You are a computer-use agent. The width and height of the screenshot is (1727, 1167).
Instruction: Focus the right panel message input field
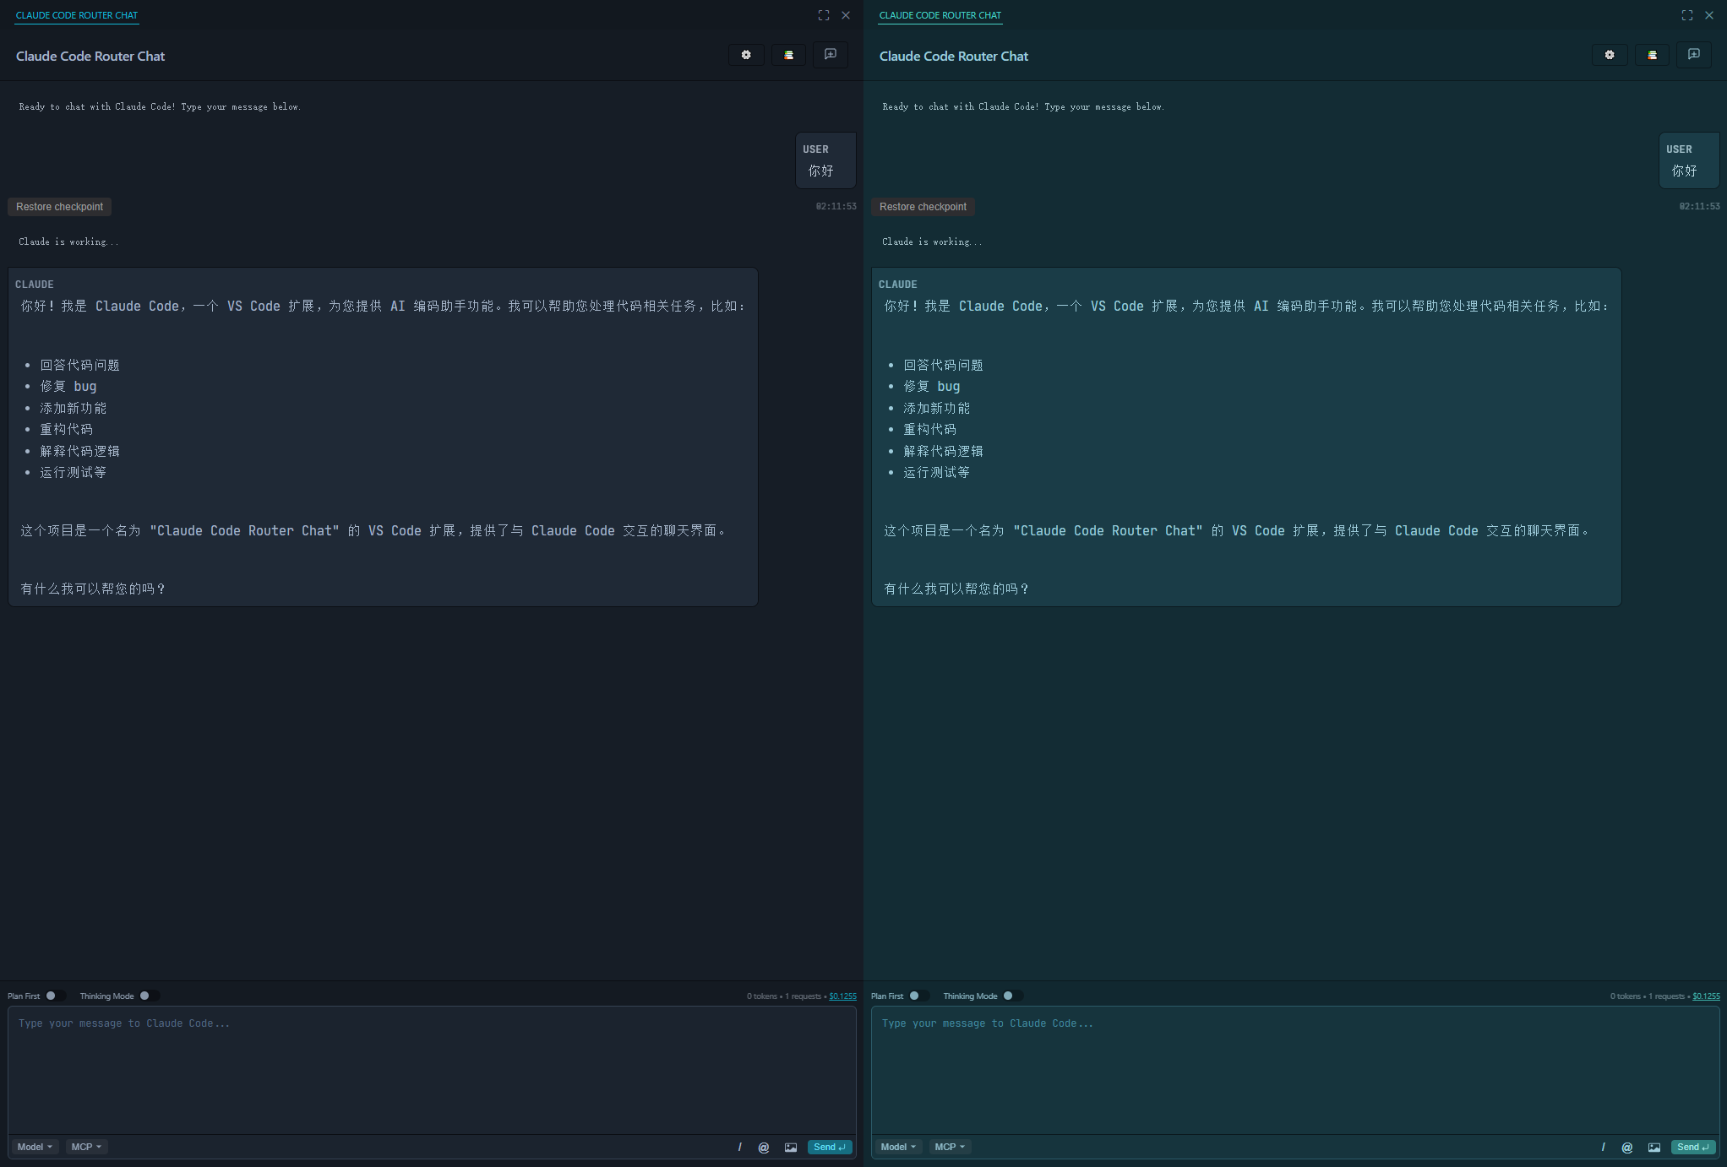pyautogui.click(x=1295, y=1070)
